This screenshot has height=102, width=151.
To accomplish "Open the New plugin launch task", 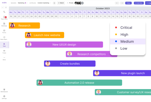I will [122, 73].
